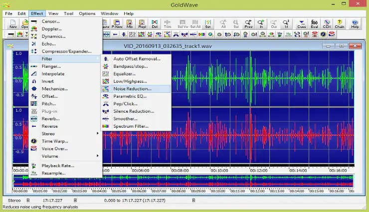Click the Reverse arrow icon in effects toolbar
This screenshot has height=212, width=369.
[115, 34]
